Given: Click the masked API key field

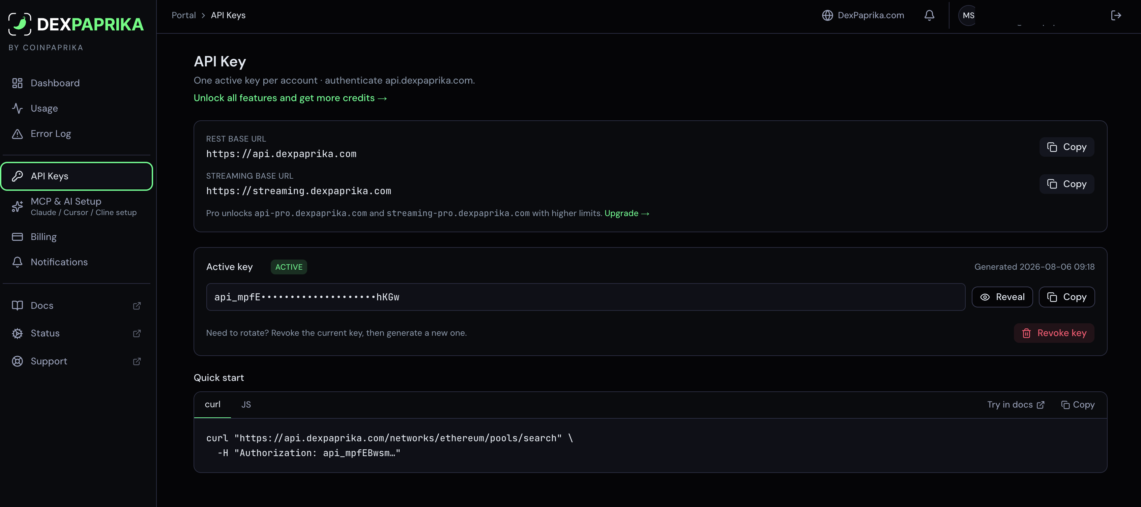Looking at the screenshot, I should point(586,297).
